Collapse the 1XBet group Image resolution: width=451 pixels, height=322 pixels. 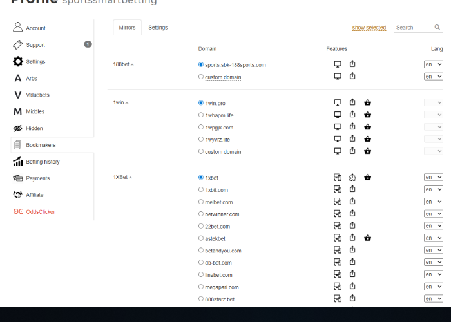[x=122, y=177]
